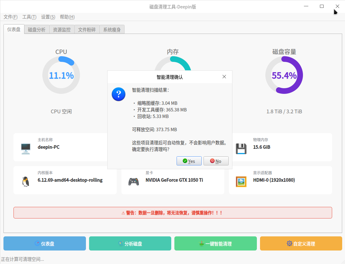Cancel cleanup with the No button
This screenshot has height=264, width=345.
point(216,161)
